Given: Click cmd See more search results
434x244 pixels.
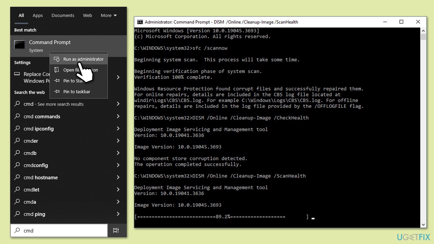Looking at the screenshot, I should click(x=54, y=104).
